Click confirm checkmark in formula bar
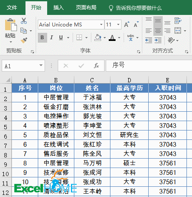This screenshot has width=192, height=197. (x=81, y=66)
